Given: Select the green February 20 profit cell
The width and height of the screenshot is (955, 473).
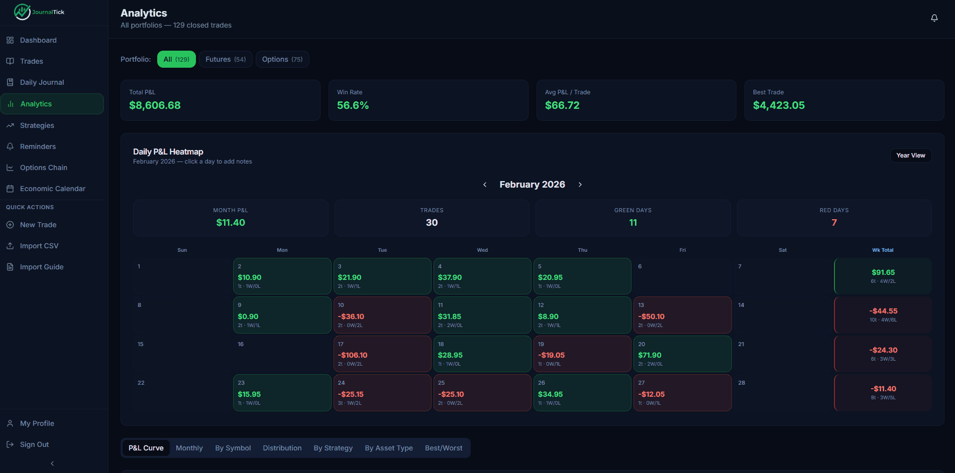Looking at the screenshot, I should click(682, 354).
